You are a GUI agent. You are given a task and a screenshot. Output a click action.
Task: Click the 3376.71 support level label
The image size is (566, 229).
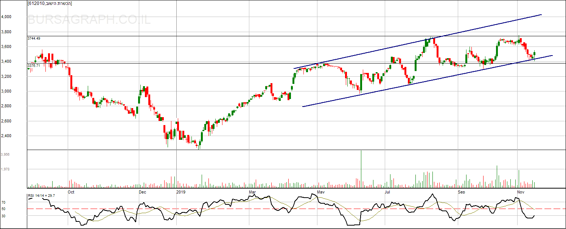[x=34, y=66]
